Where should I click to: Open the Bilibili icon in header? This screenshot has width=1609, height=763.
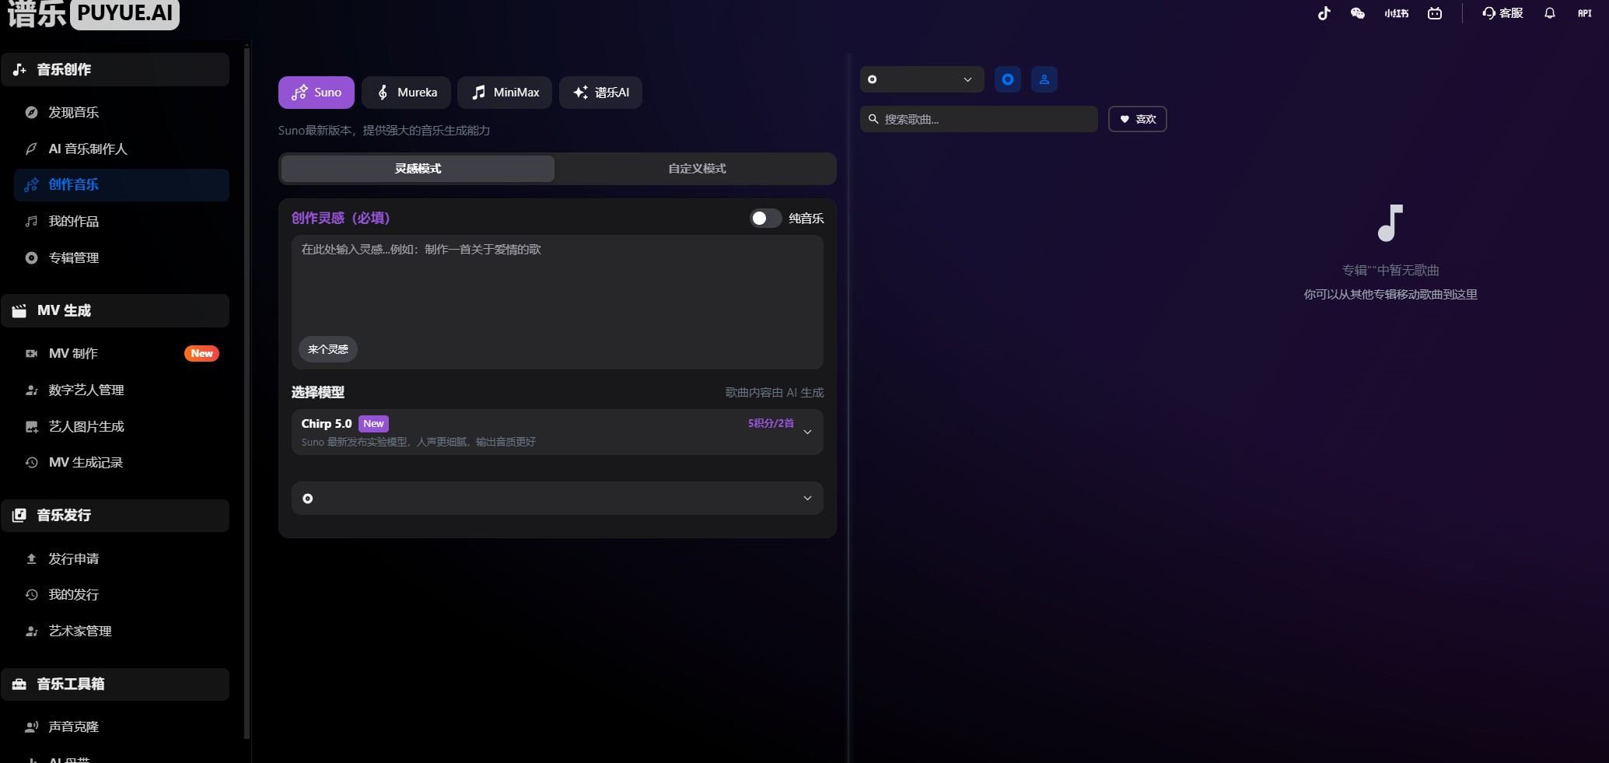click(x=1435, y=13)
